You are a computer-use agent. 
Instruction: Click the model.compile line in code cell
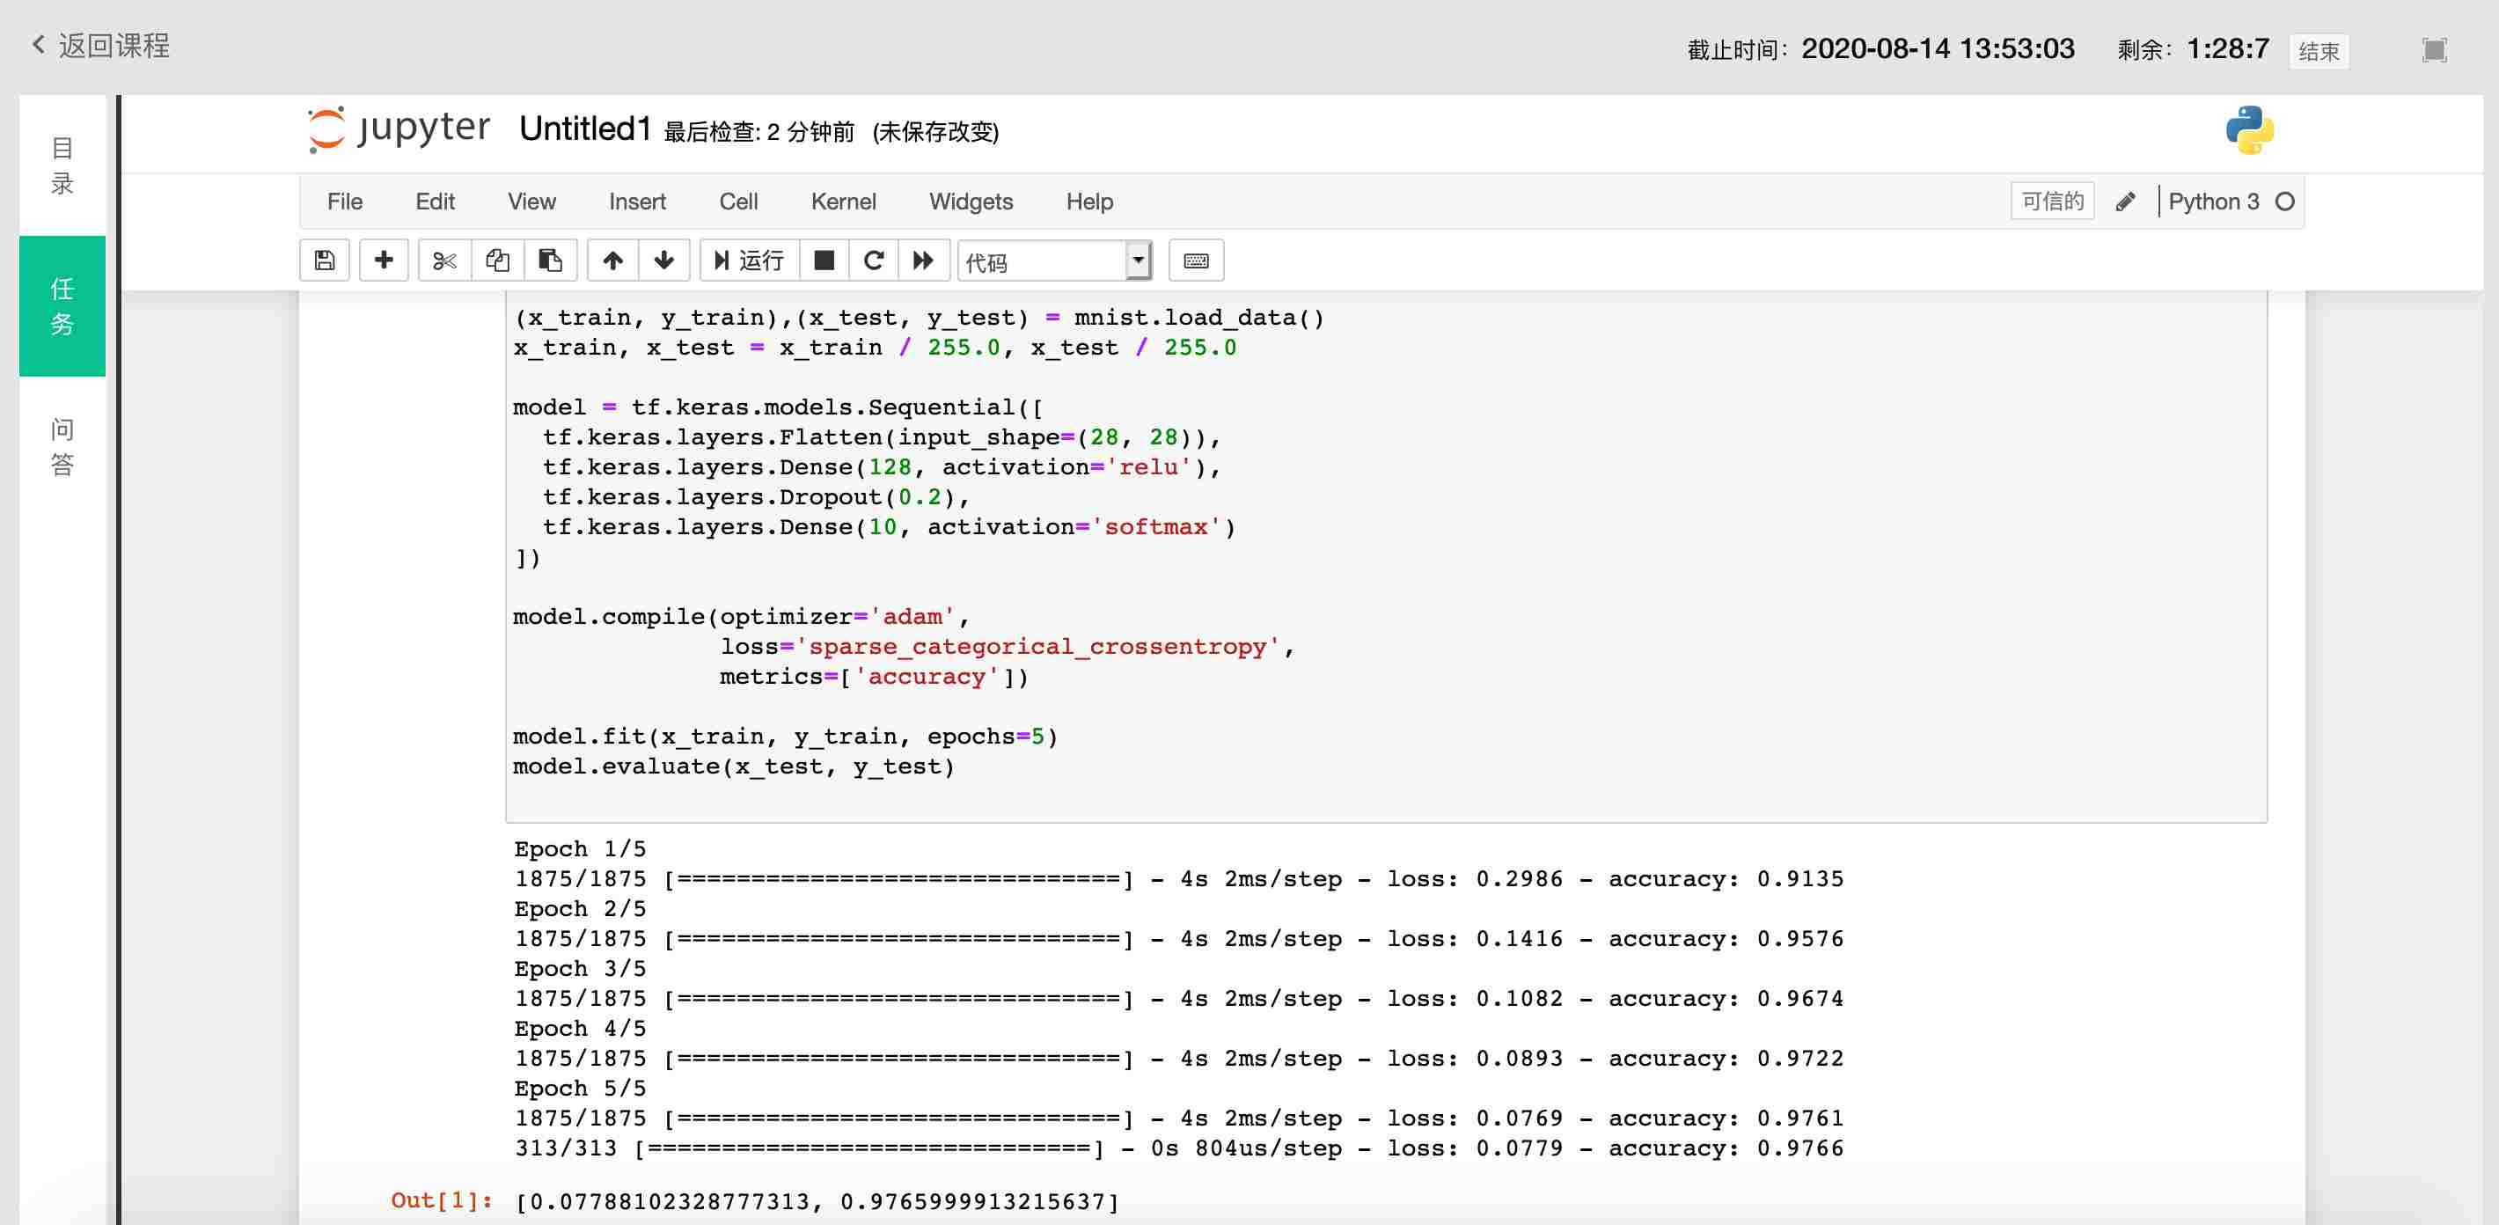click(741, 617)
